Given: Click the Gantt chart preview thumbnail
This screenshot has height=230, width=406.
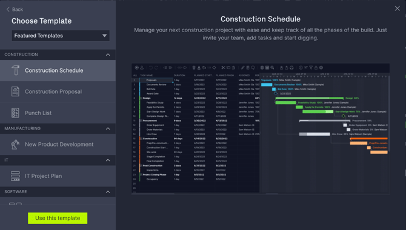Looking at the screenshot, I should pos(261,129).
